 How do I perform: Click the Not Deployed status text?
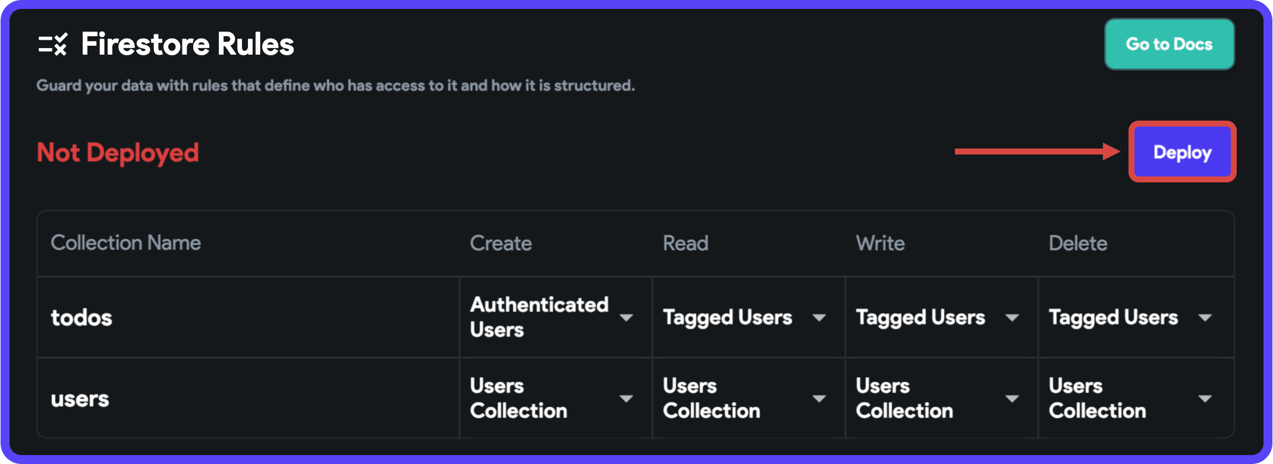point(118,153)
